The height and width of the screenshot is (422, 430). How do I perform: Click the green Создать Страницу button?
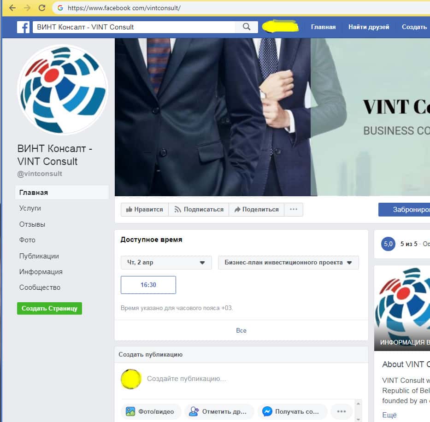[x=49, y=309]
